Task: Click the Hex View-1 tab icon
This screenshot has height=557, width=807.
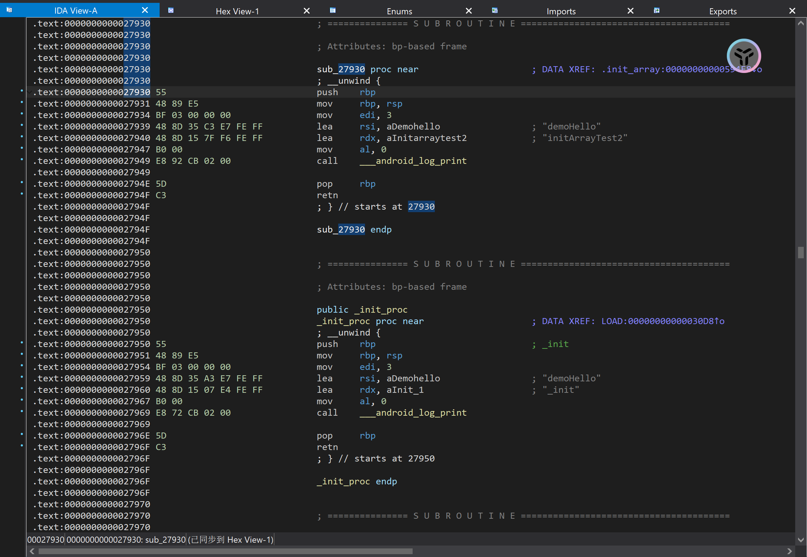Action: (171, 10)
